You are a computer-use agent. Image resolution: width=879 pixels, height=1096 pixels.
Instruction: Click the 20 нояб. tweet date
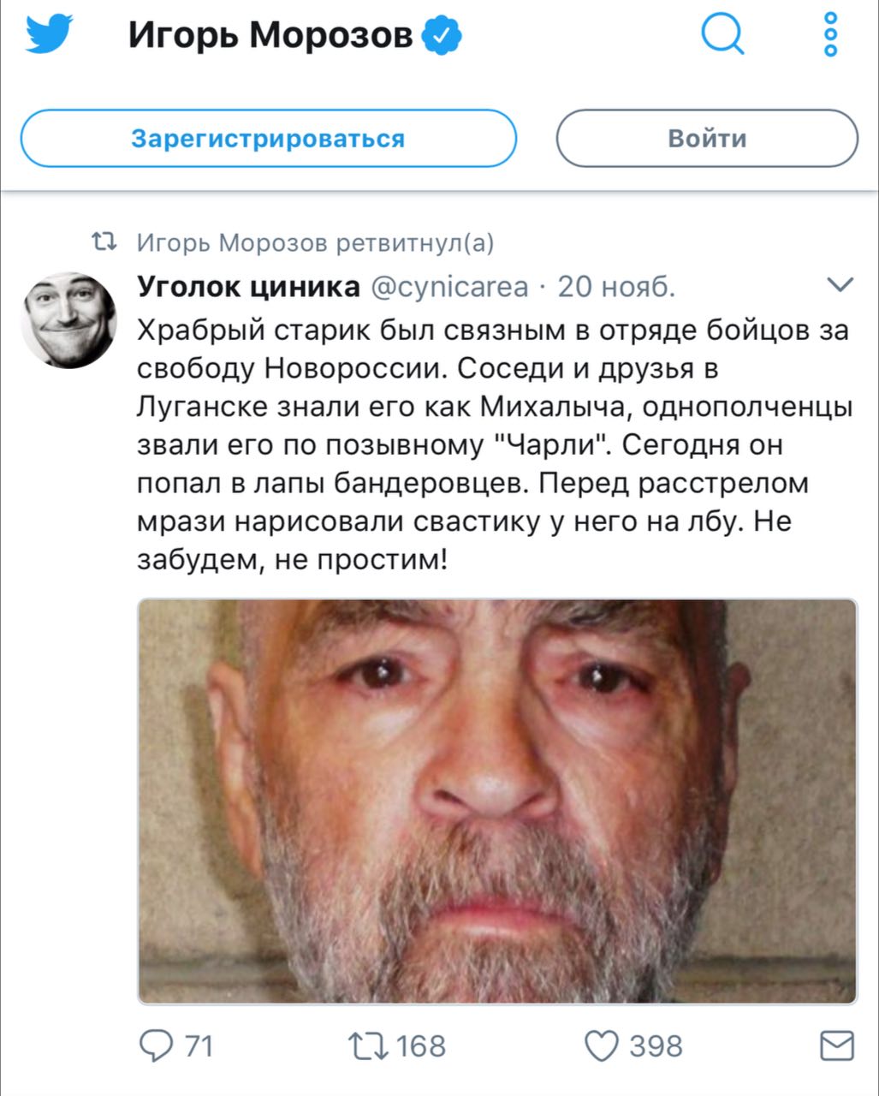(x=616, y=287)
